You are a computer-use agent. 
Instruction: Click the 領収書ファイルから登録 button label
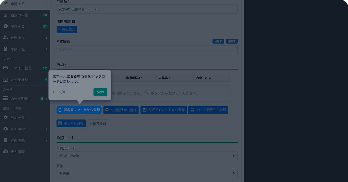point(82,110)
